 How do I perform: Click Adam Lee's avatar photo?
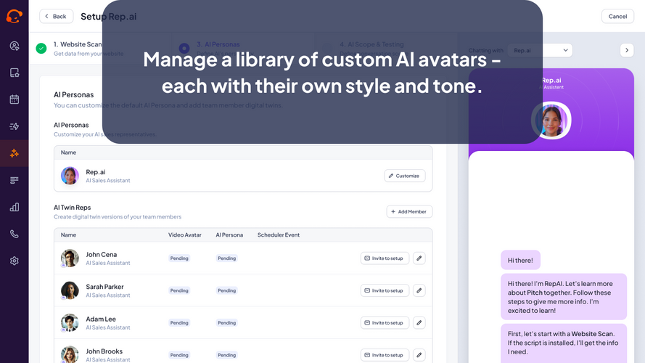[70, 322]
